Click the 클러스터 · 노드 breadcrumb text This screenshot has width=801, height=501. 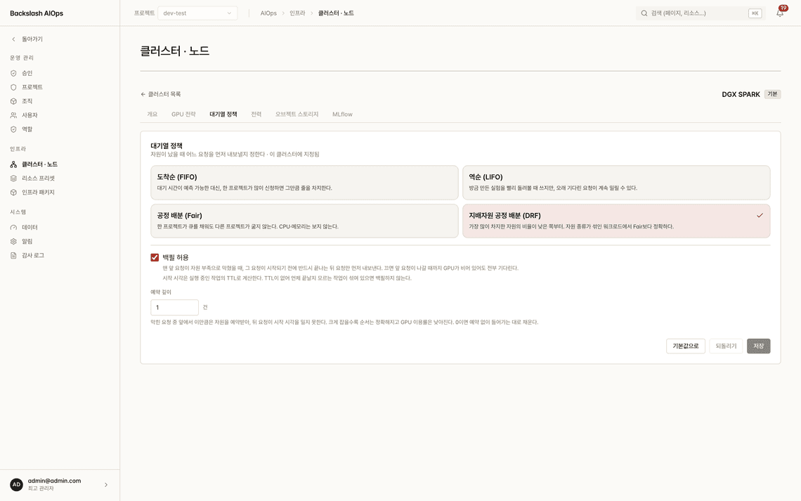[x=336, y=13]
